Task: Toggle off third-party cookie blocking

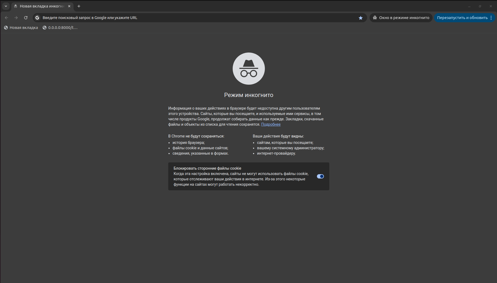Action: [x=320, y=176]
